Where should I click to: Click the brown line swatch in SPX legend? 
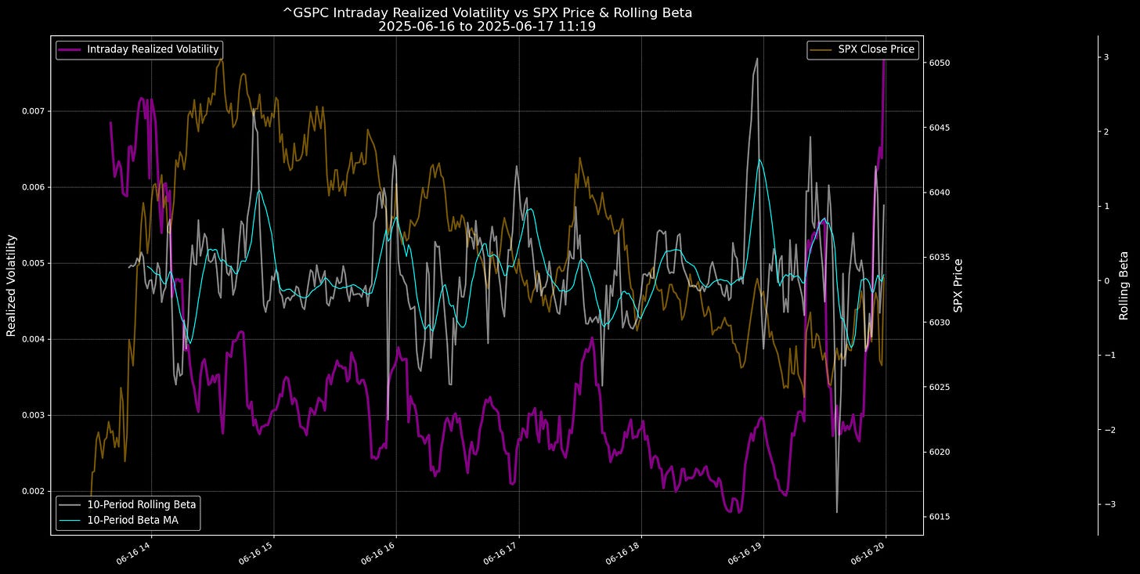pos(822,49)
